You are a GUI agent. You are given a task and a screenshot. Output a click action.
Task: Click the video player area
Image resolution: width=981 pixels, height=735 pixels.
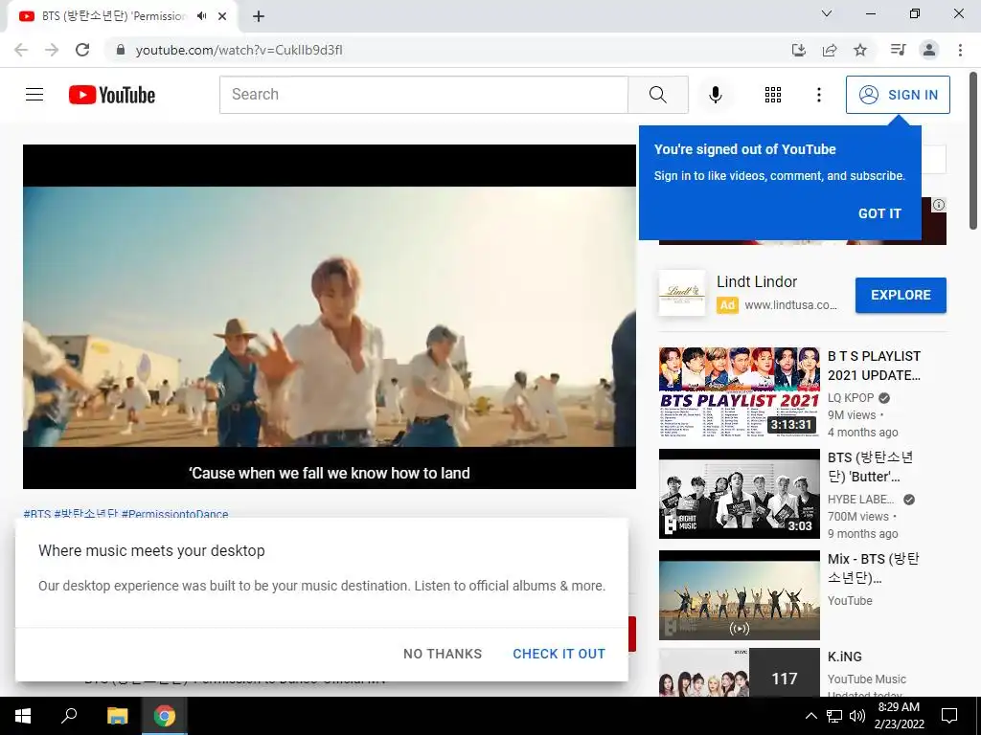pos(330,316)
